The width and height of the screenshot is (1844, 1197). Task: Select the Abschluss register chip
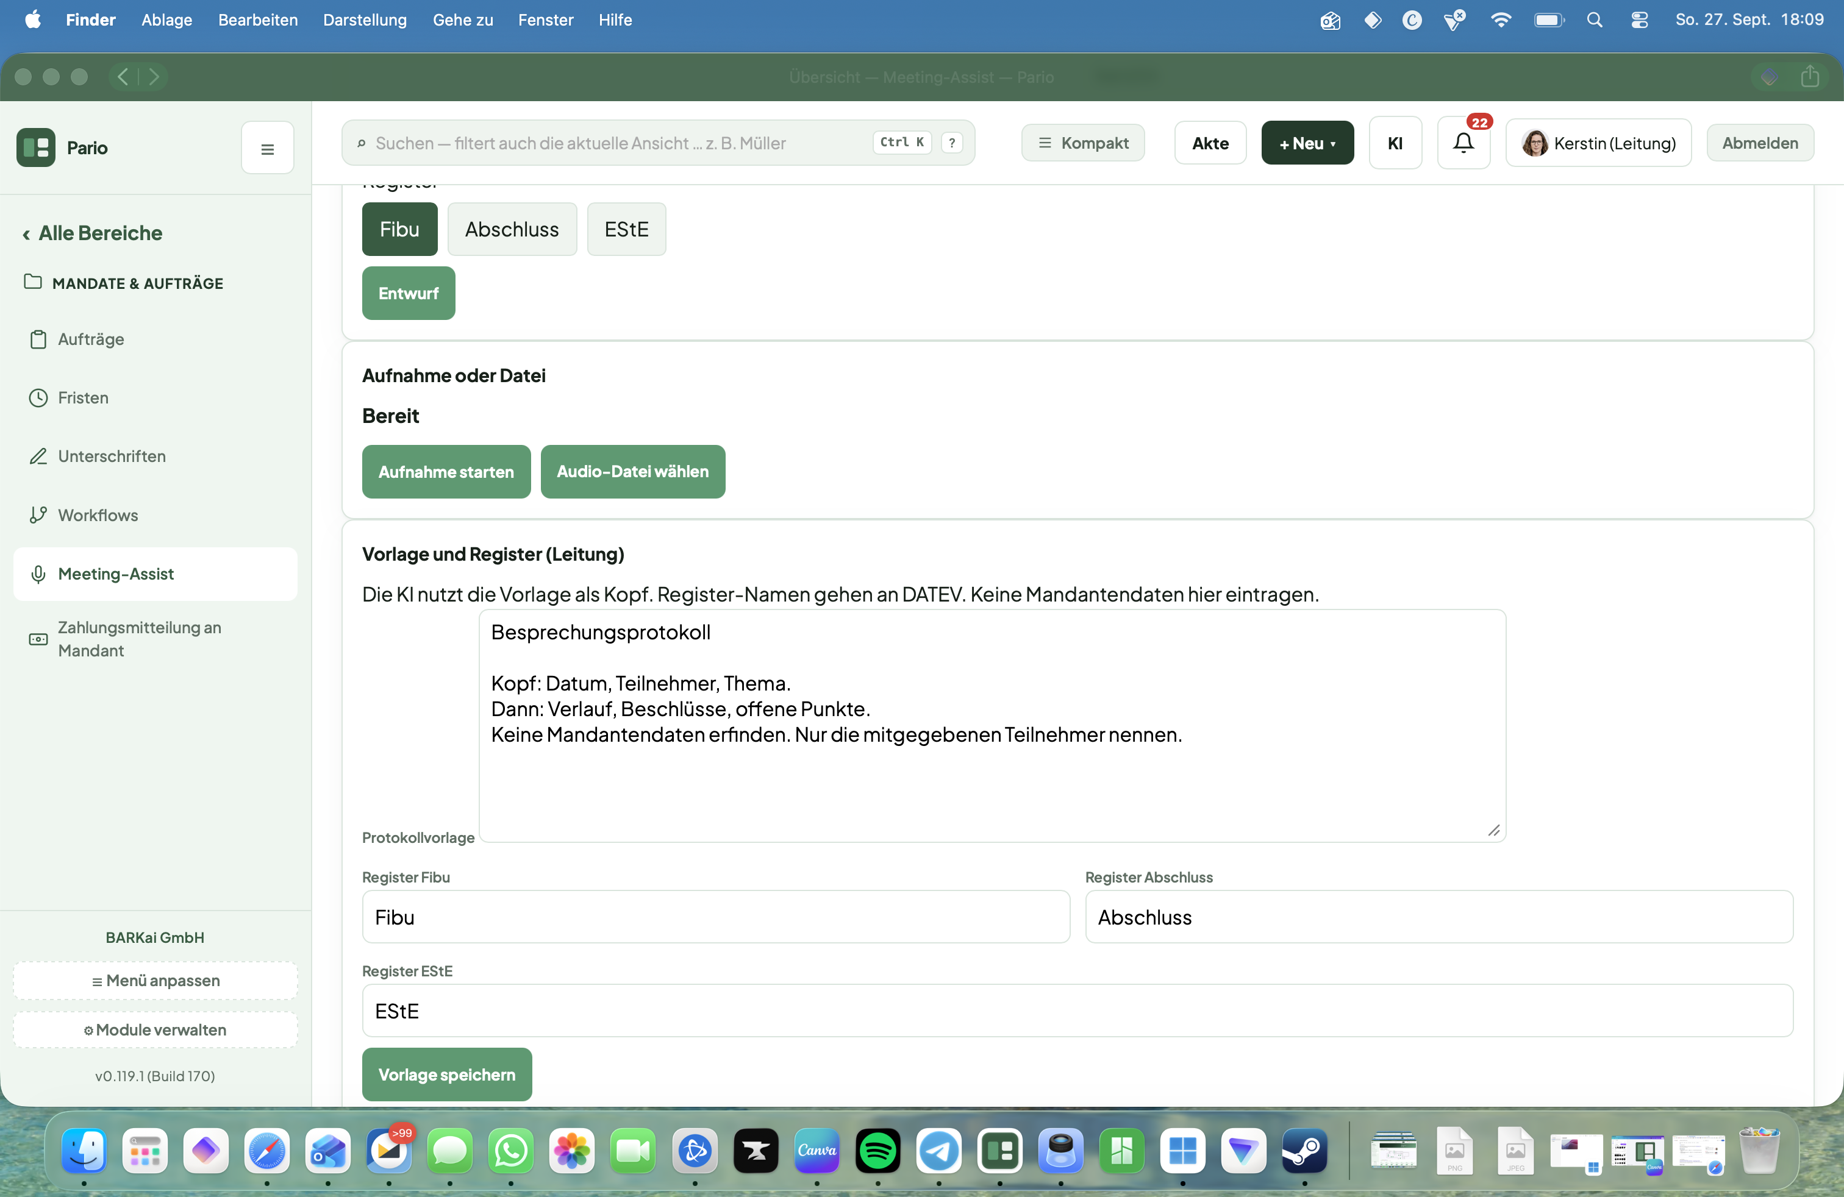pyautogui.click(x=512, y=229)
